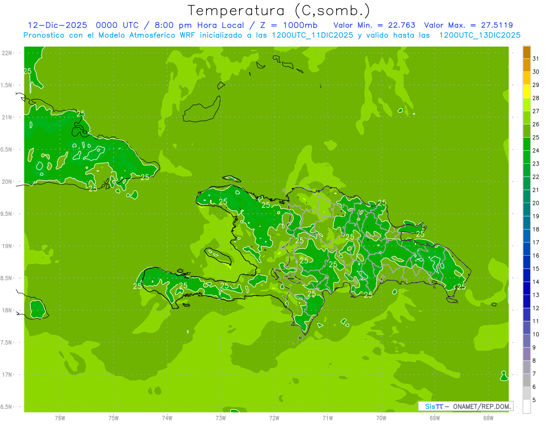Click the '69W' longitude axis label

point(435,418)
